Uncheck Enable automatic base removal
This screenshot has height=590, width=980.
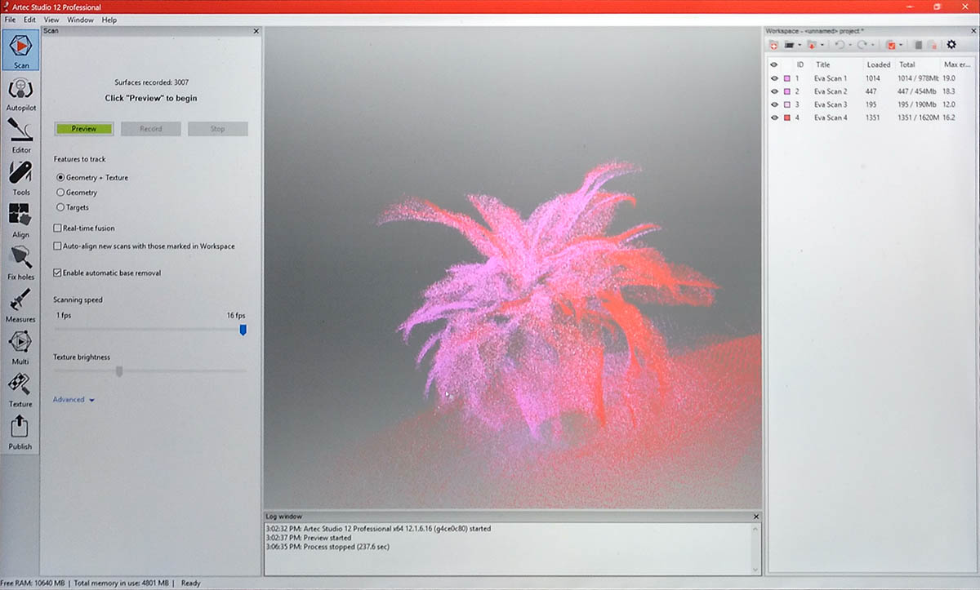tap(107, 273)
